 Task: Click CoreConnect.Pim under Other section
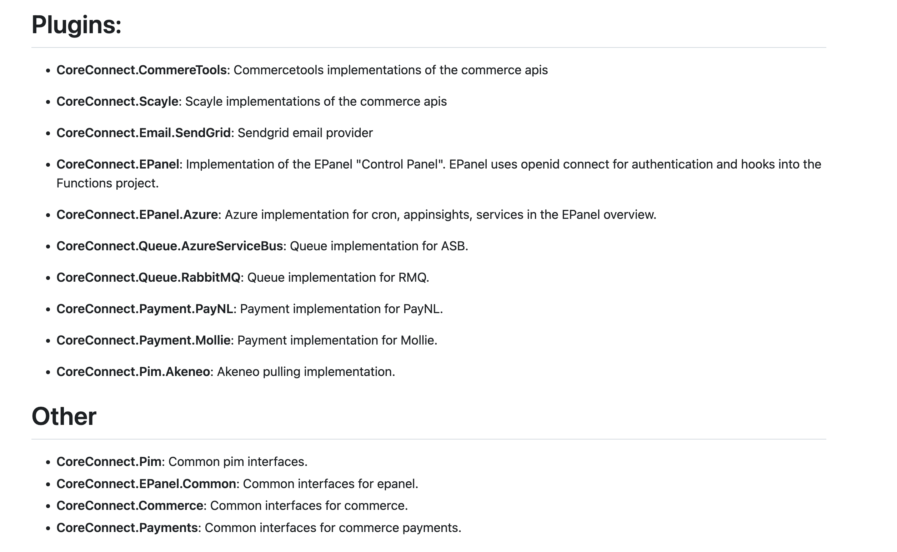click(109, 462)
